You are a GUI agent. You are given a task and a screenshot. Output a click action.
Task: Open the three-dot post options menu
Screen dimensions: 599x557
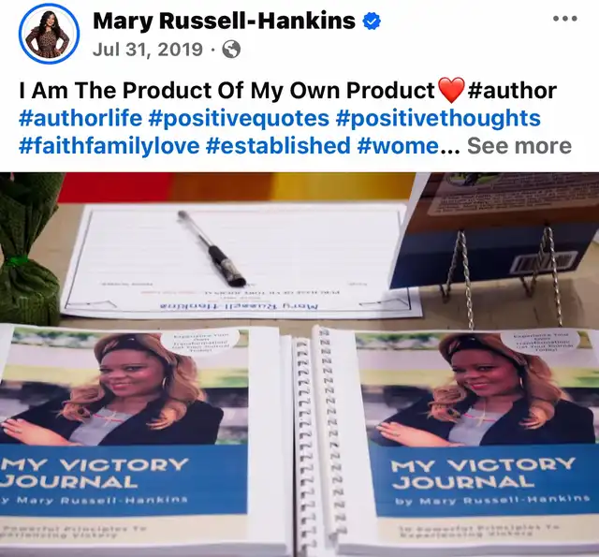point(565,18)
